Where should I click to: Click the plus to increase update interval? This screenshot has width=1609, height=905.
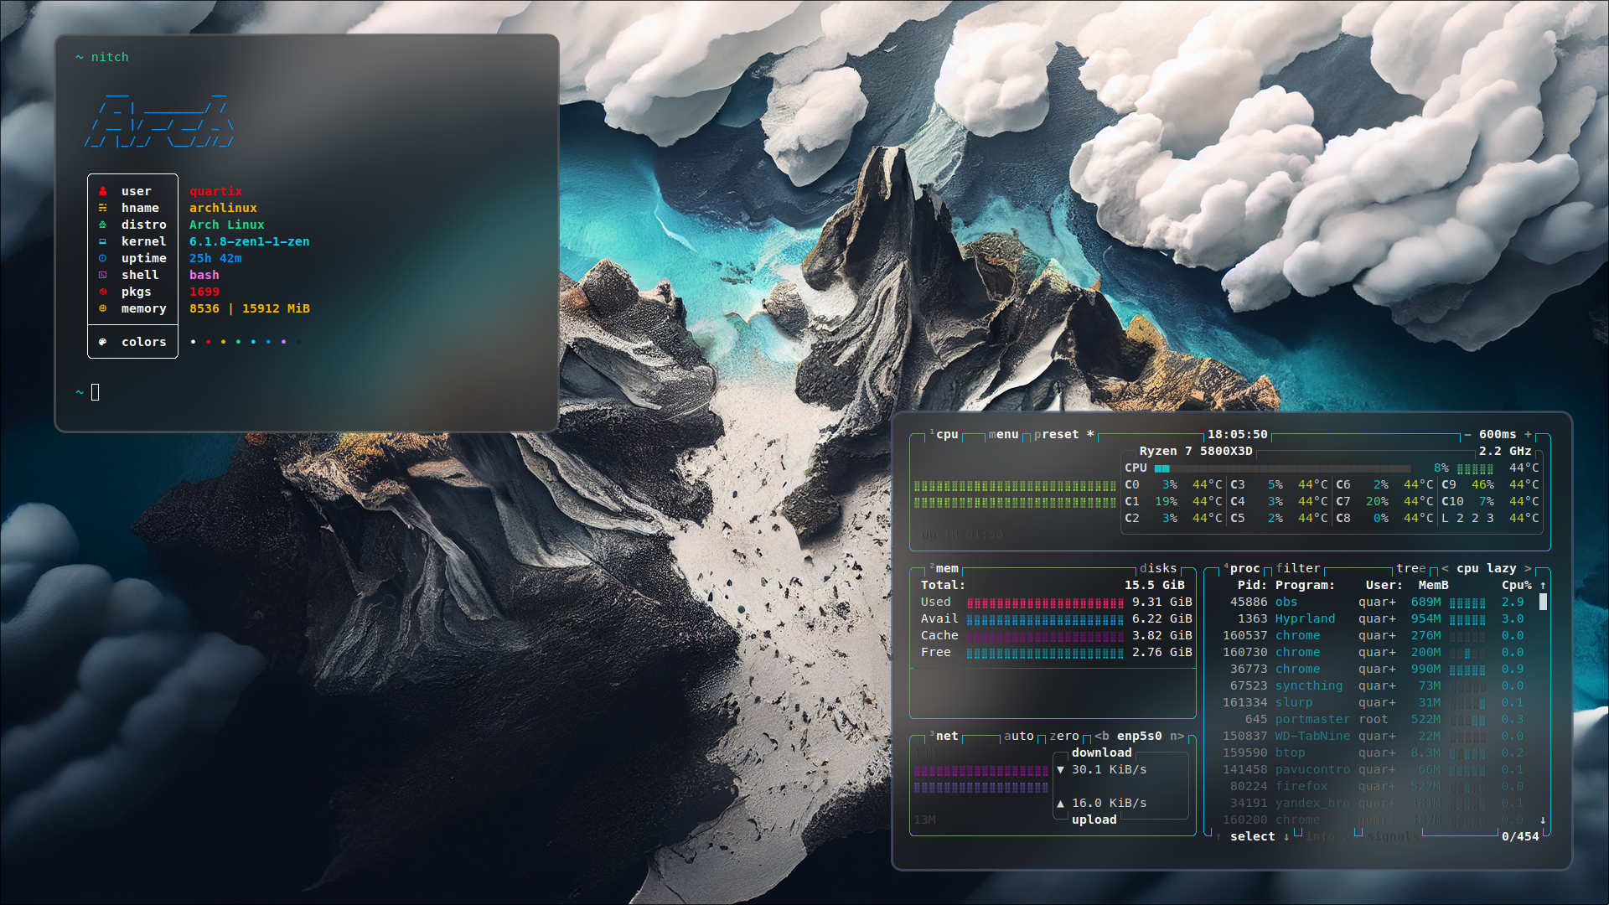(x=1528, y=434)
